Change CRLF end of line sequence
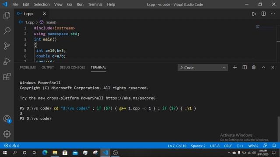The height and width of the screenshot is (157, 280). [228, 146]
